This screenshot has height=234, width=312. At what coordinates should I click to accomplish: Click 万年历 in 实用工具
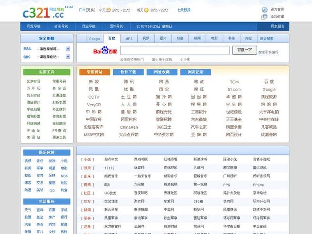coord(34,89)
